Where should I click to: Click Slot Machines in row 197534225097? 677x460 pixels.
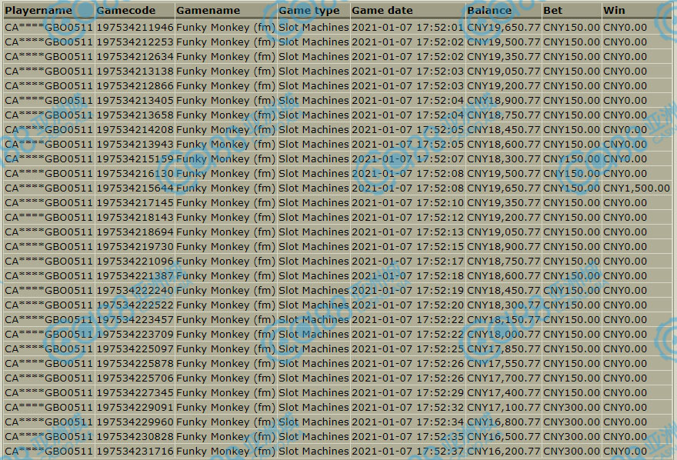point(313,349)
